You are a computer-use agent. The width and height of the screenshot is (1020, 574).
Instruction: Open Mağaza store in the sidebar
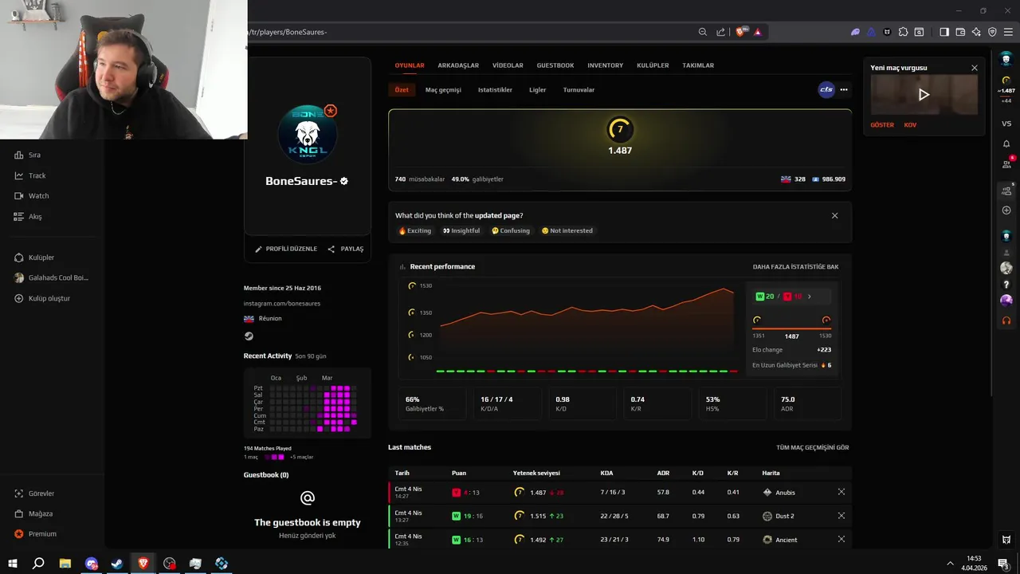(x=33, y=513)
